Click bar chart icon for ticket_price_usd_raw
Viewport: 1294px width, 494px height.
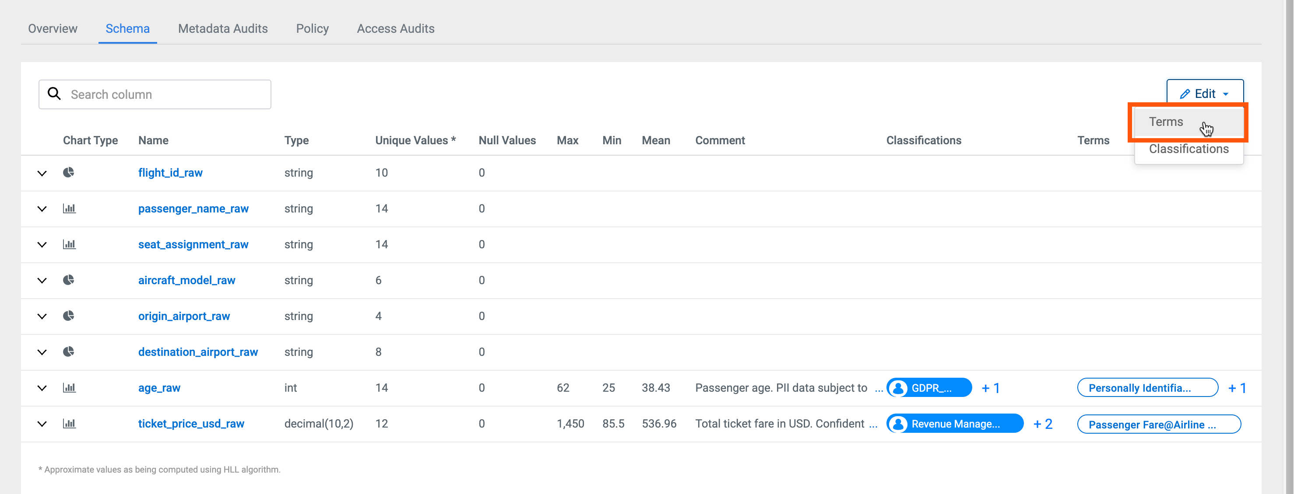point(69,424)
